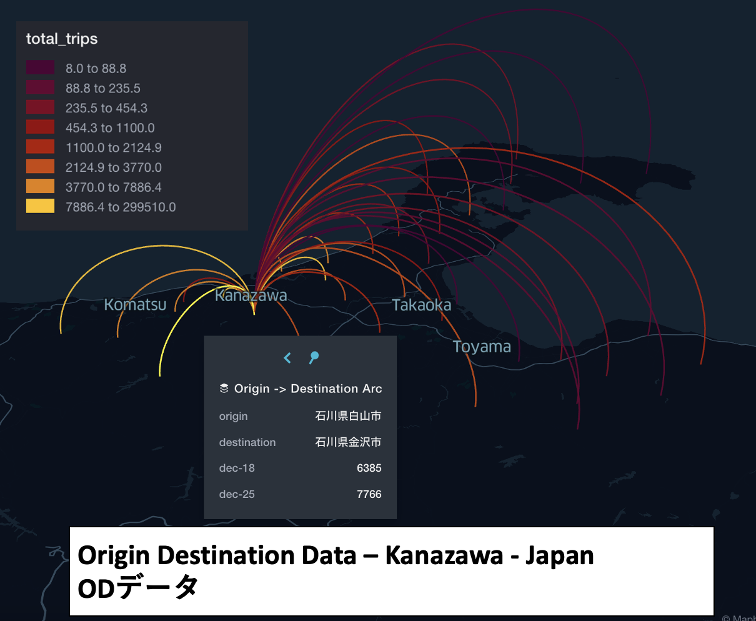This screenshot has width=756, height=621.
Task: Click the pin icon to anchor the tooltip
Action: [x=314, y=357]
